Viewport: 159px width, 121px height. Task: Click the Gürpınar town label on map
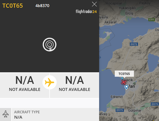point(135,110)
